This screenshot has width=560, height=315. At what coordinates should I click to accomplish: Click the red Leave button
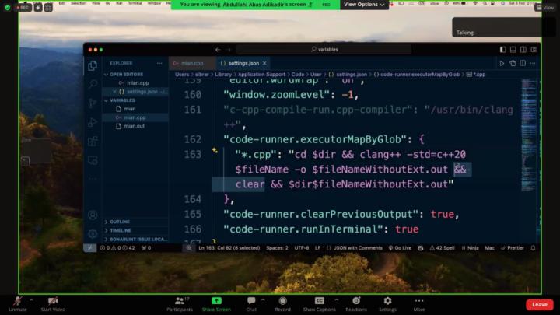(x=539, y=304)
